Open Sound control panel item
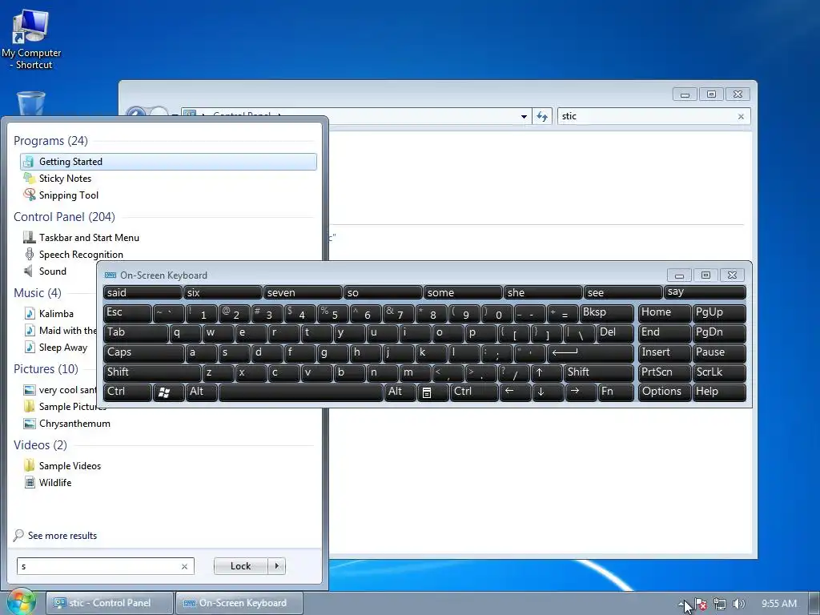Image resolution: width=820 pixels, height=615 pixels. tap(52, 271)
